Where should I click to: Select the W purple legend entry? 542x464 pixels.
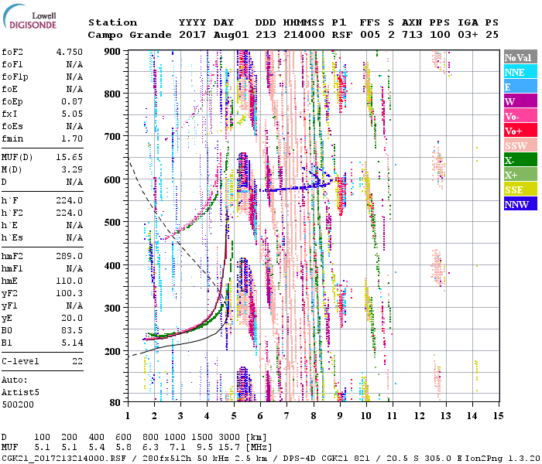[x=520, y=101]
